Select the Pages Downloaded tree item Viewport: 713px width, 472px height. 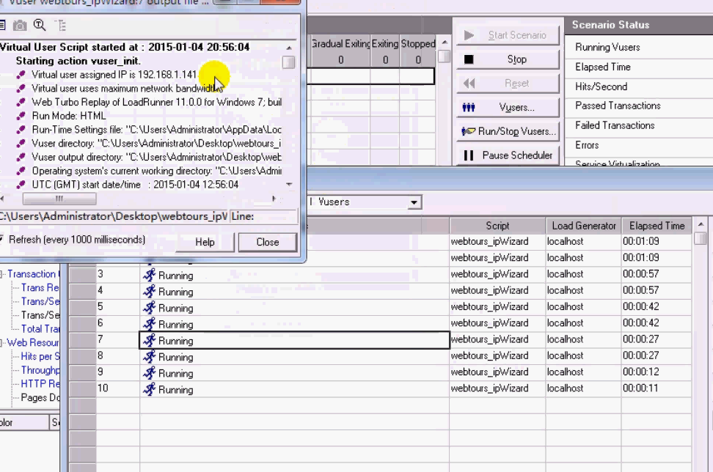point(40,397)
